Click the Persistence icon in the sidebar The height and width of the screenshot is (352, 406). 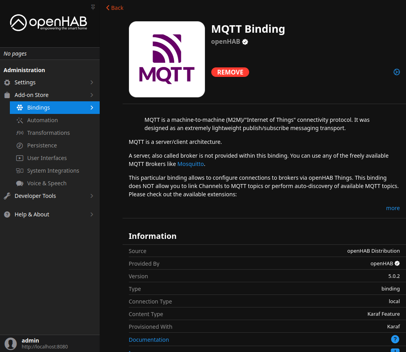pyautogui.click(x=20, y=145)
